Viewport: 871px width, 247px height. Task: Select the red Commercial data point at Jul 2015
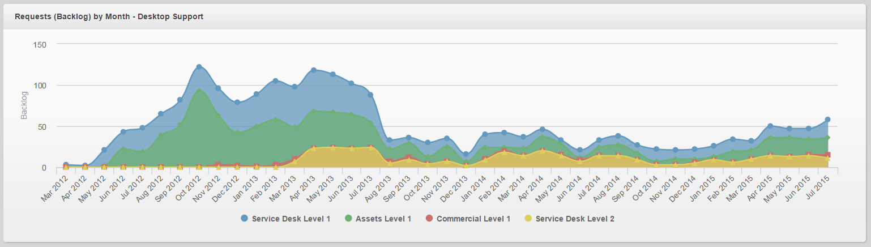[827, 155]
